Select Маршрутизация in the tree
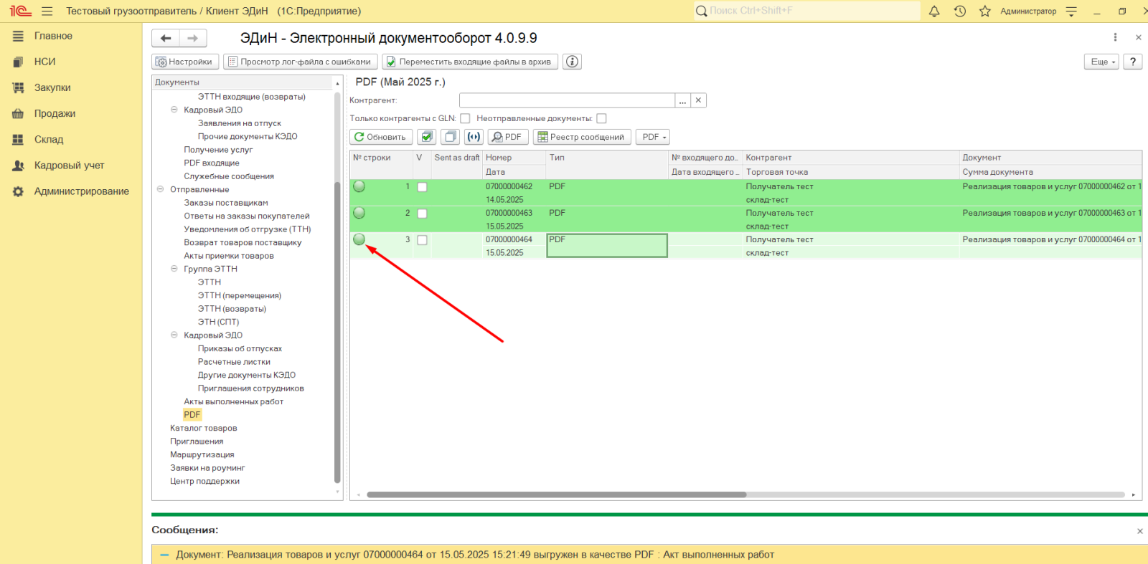 202,454
